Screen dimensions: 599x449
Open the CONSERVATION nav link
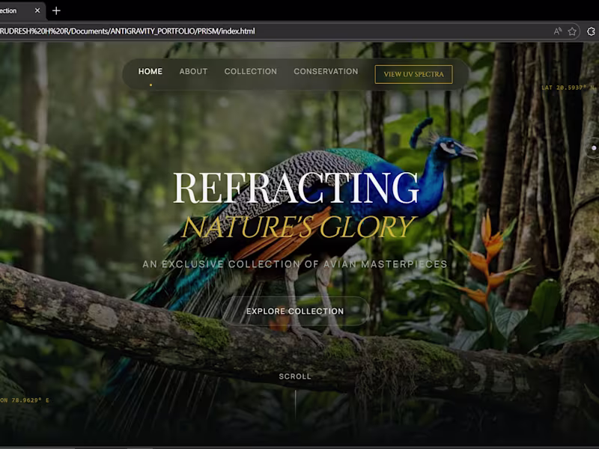326,71
